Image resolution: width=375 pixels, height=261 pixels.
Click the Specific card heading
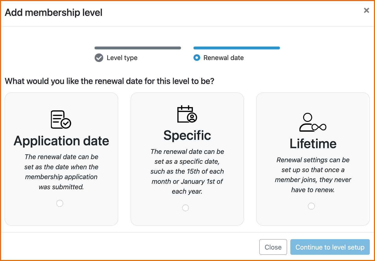click(187, 135)
